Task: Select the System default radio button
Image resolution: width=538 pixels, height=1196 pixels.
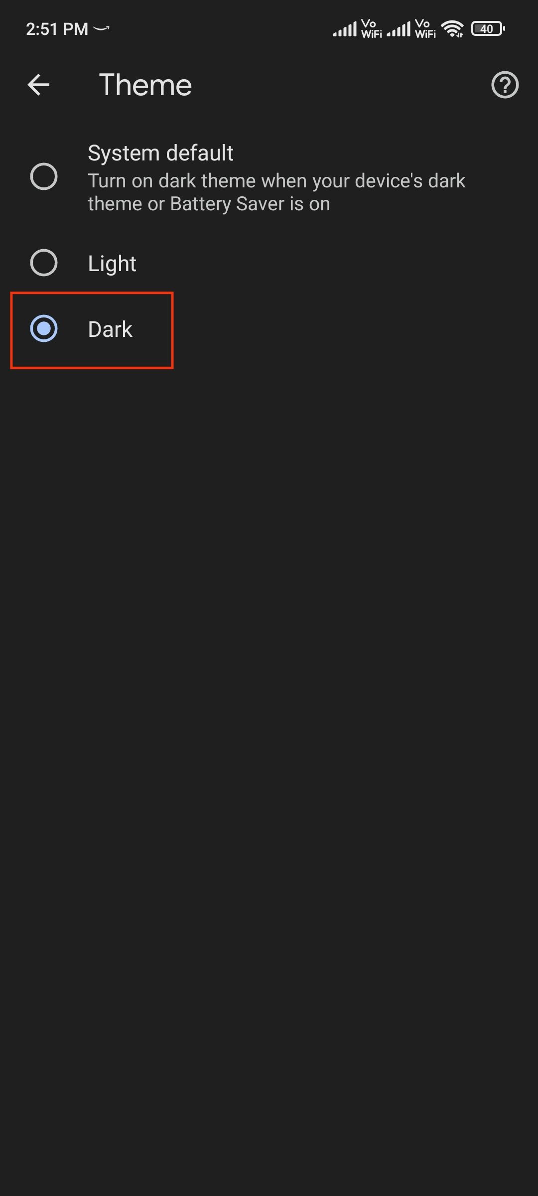Action: 44,176
